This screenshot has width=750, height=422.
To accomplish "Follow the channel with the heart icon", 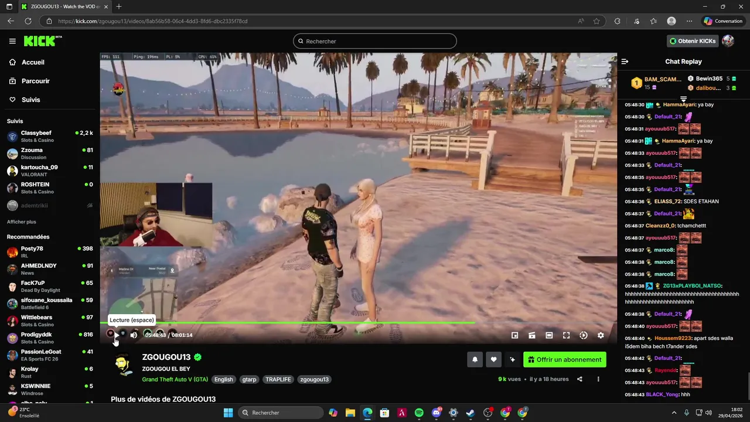I will tap(493, 360).
